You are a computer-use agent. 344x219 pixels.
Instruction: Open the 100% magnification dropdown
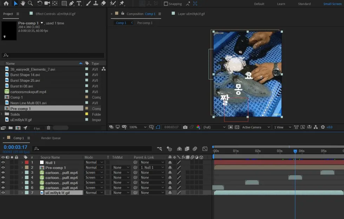point(138,127)
